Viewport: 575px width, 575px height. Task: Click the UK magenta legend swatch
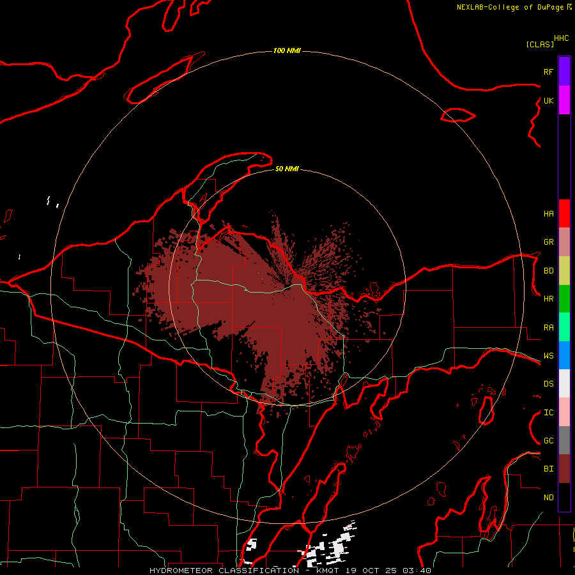tap(564, 100)
